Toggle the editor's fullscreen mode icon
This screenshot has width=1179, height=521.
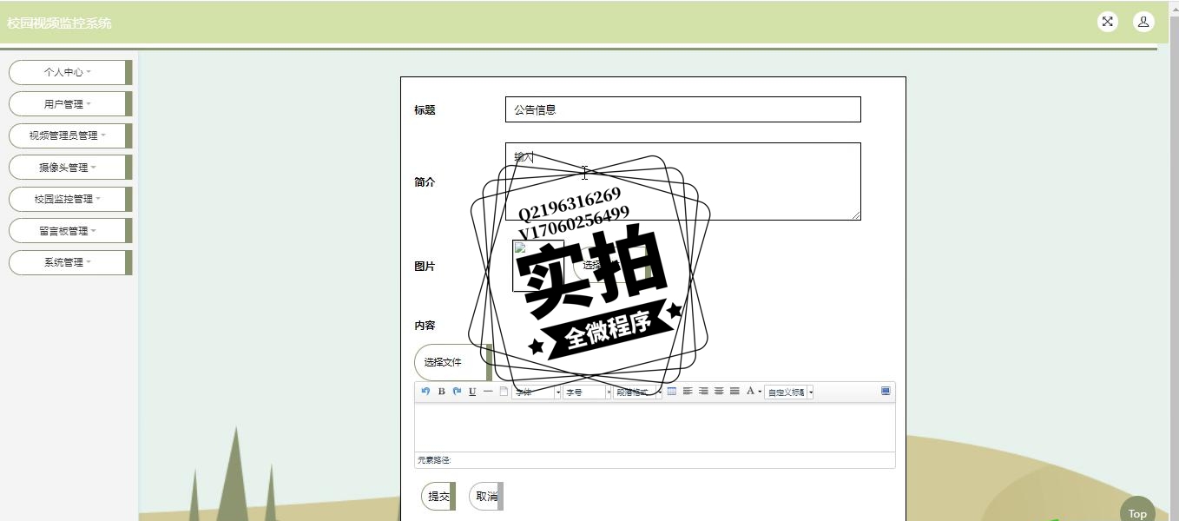[x=886, y=392]
